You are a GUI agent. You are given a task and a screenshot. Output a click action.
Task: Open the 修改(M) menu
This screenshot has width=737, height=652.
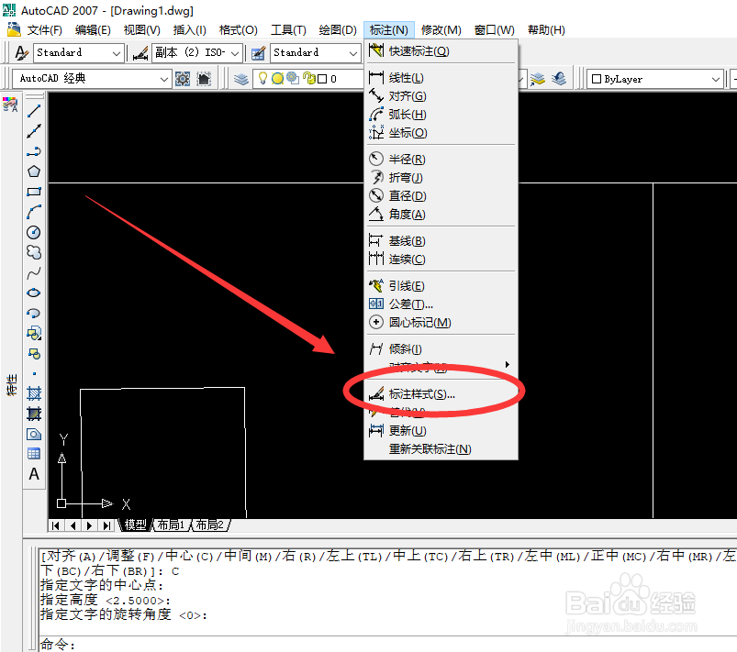click(441, 30)
